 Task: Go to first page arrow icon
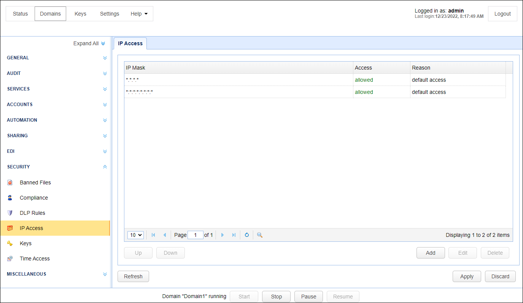pyautogui.click(x=153, y=235)
